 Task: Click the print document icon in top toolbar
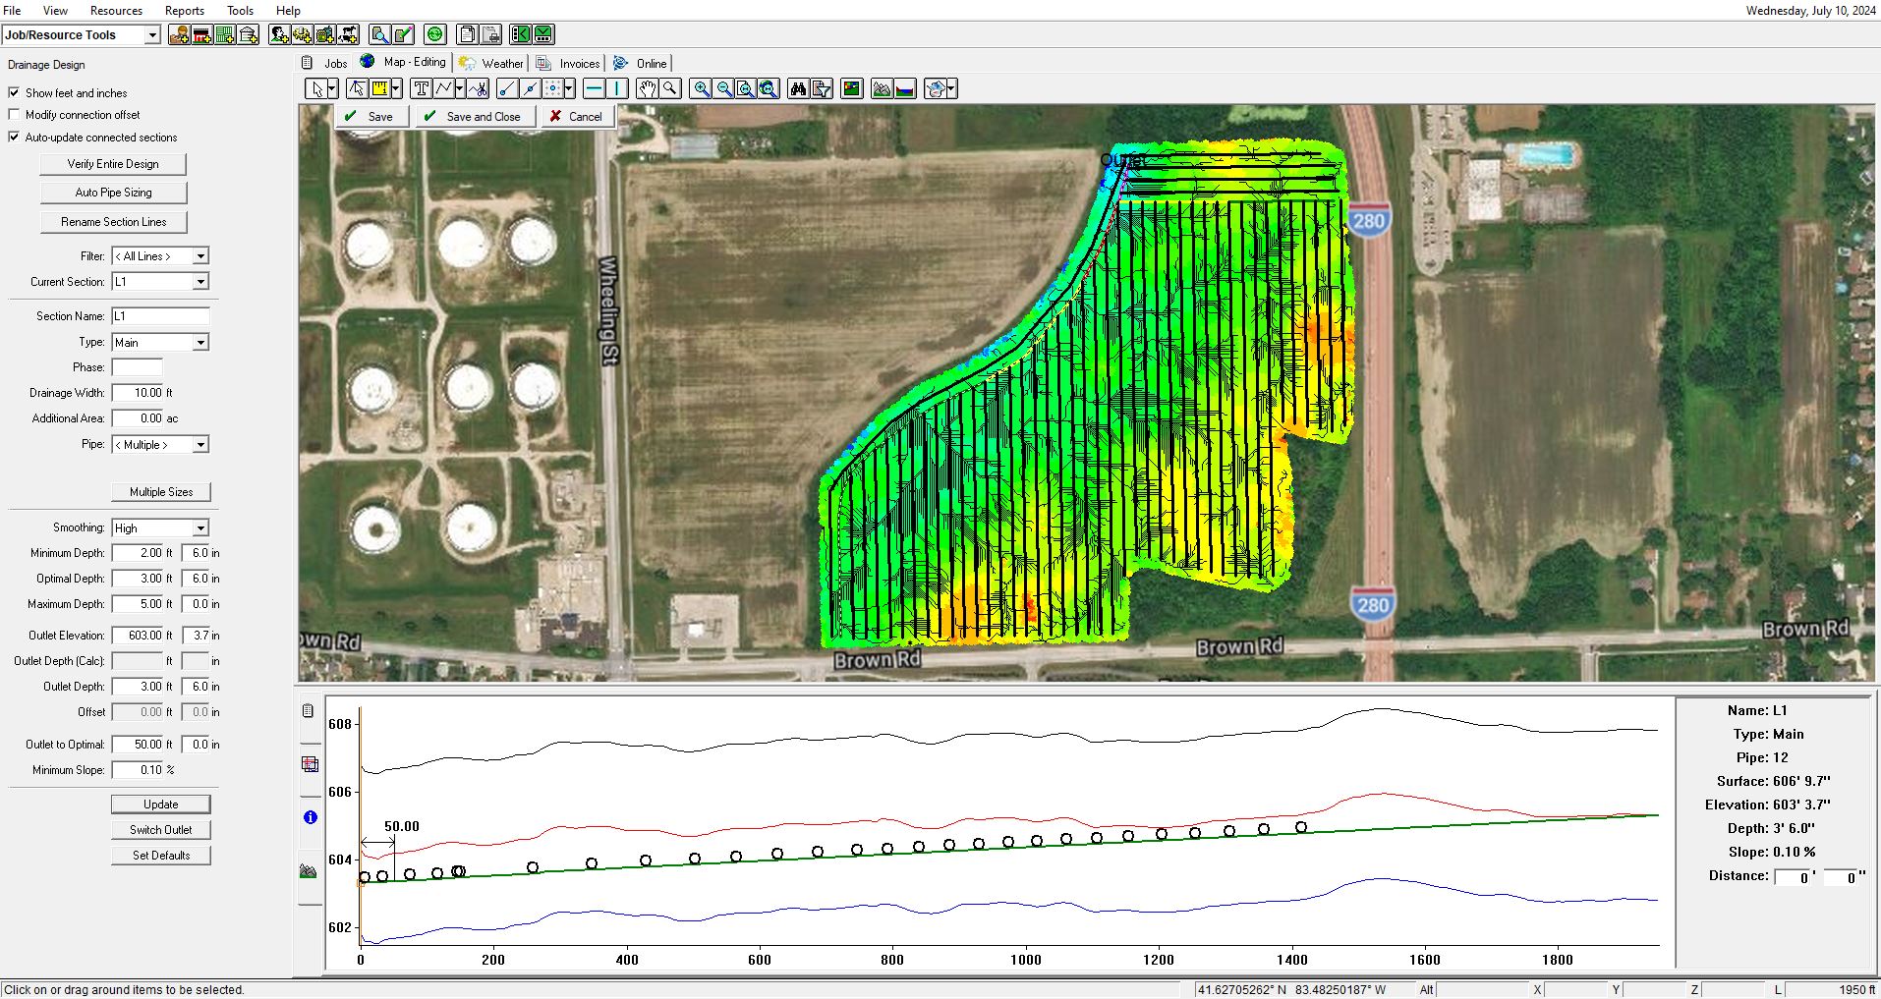490,35
